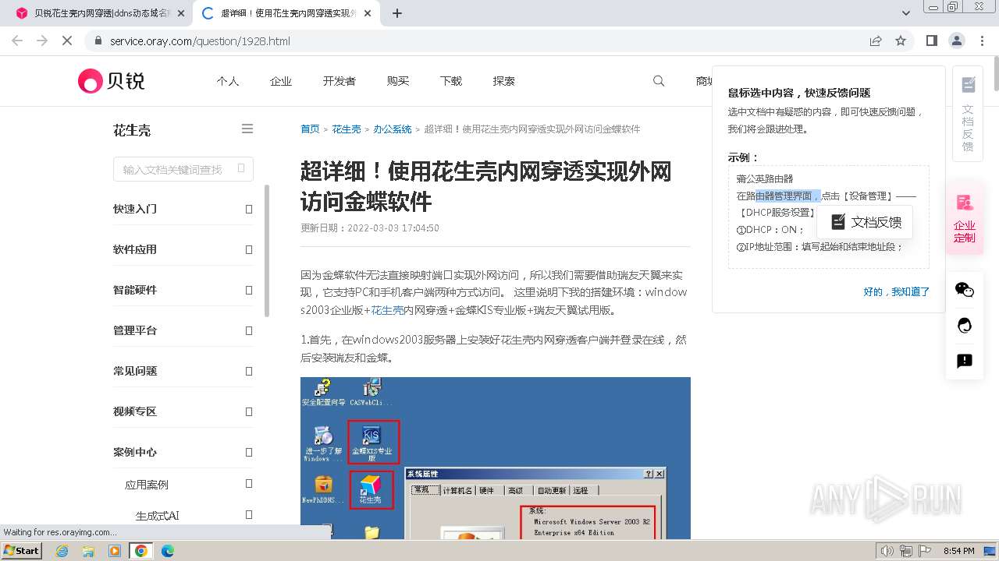
Task: Open a new browser tab
Action: pos(396,13)
